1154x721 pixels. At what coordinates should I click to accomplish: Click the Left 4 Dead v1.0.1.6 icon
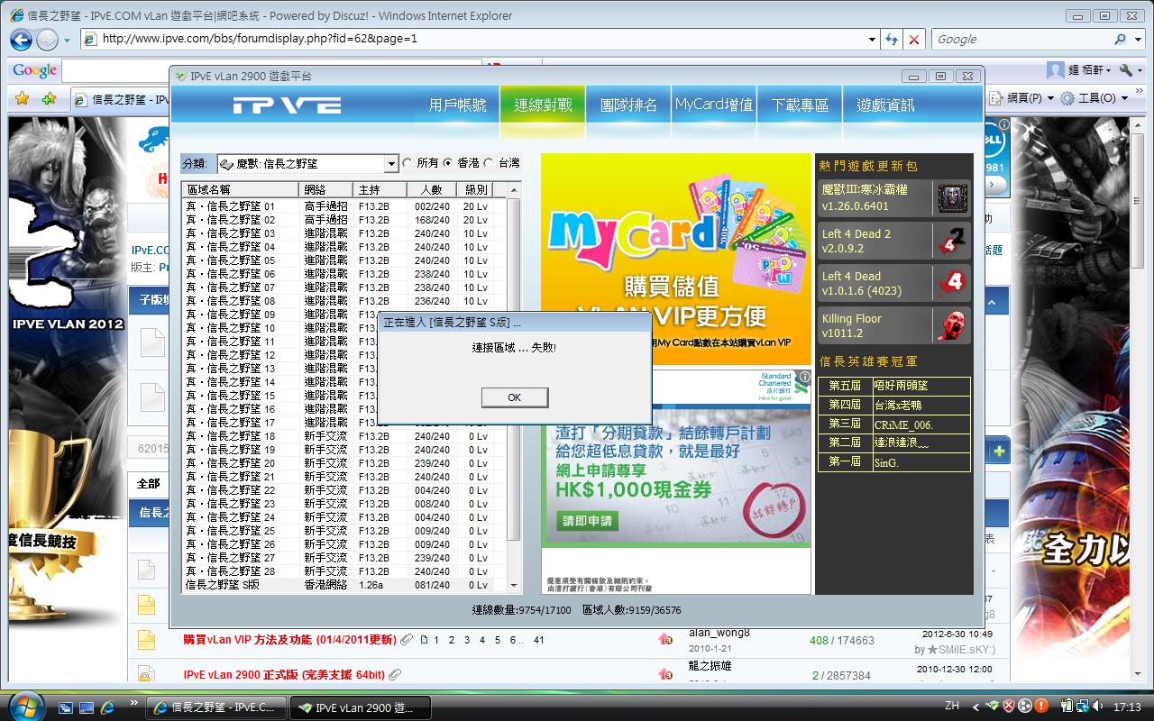tap(952, 283)
